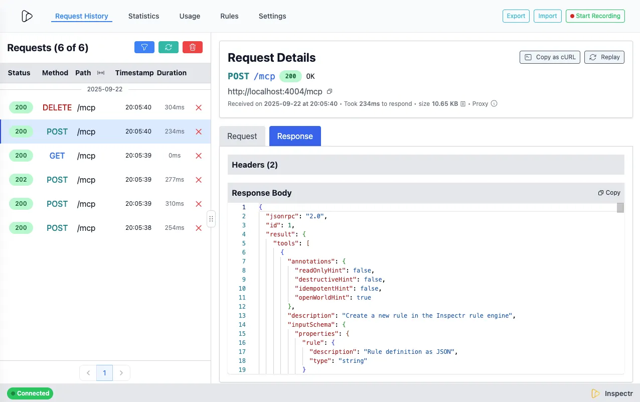The width and height of the screenshot is (640, 402).
Task: Select the POST /mcp 254ms row
Action: point(105,228)
